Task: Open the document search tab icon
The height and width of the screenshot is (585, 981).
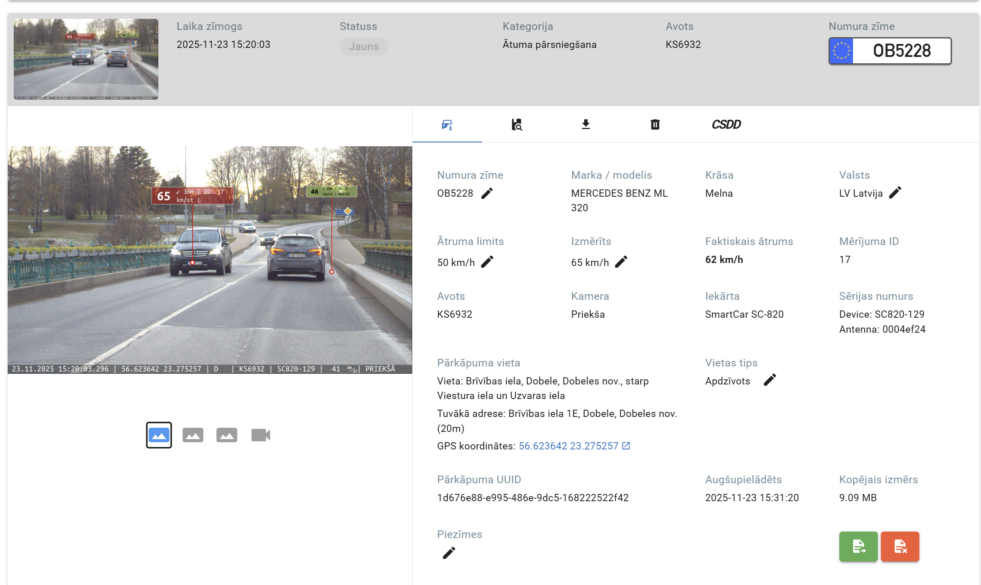Action: [x=517, y=124]
